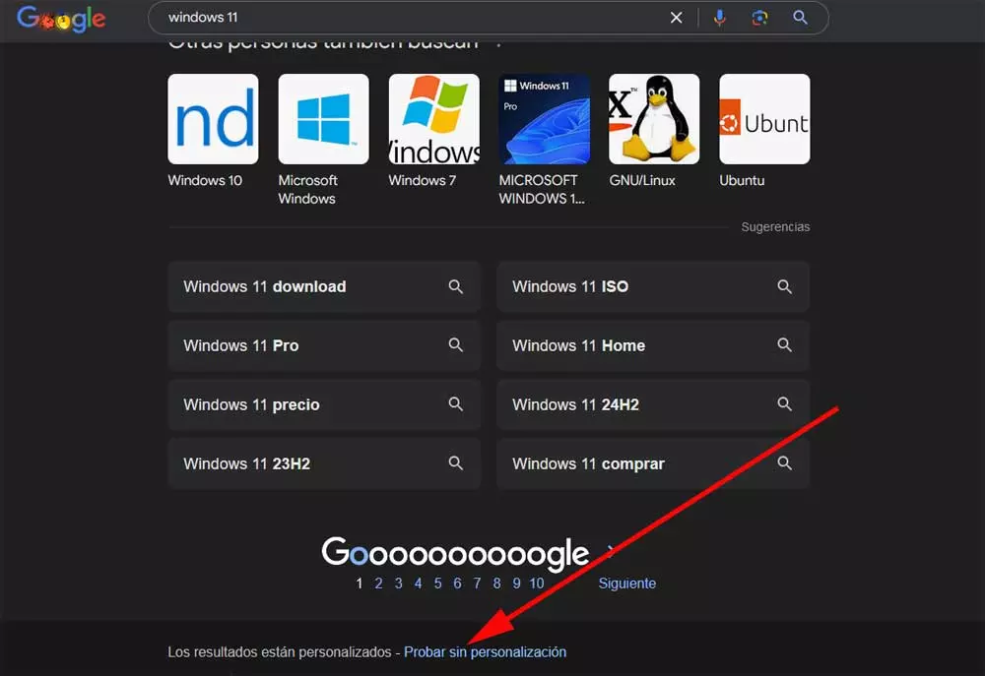
Task: Submit search with the magnifier icon in search bar
Action: [800, 18]
